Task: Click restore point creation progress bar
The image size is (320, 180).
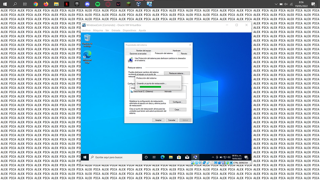Action: pos(158,87)
